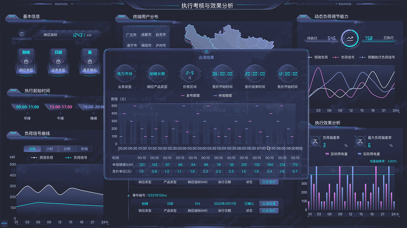Viewport: 407px width, 228px height.
Task: Click the trend chart icon between 待执行 and 已执行
Action: [350, 38]
